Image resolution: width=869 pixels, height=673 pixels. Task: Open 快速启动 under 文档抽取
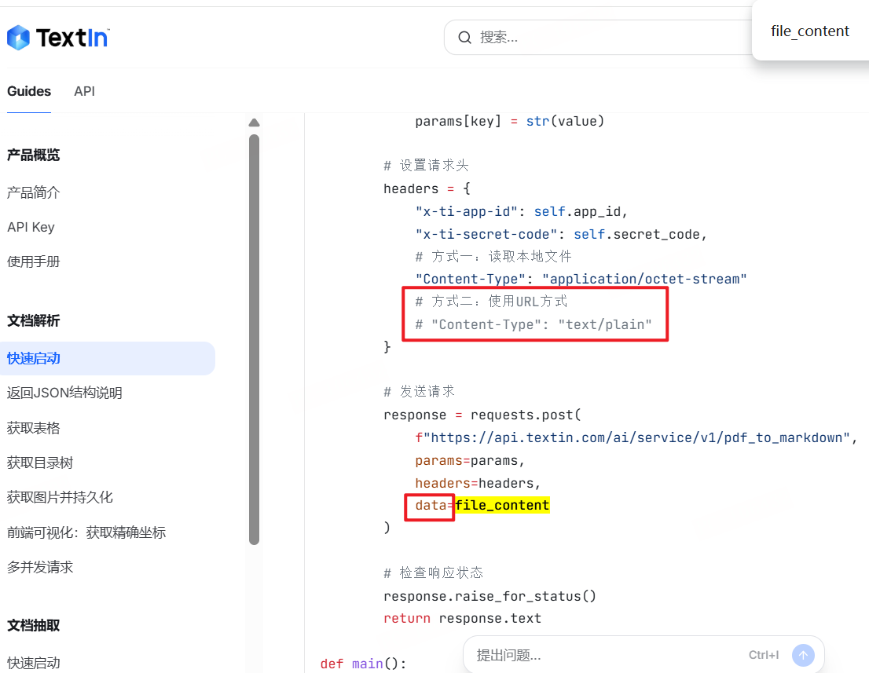click(x=33, y=663)
